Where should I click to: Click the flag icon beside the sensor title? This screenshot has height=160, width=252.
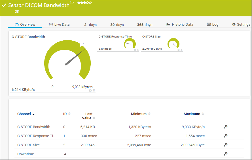[72, 3]
